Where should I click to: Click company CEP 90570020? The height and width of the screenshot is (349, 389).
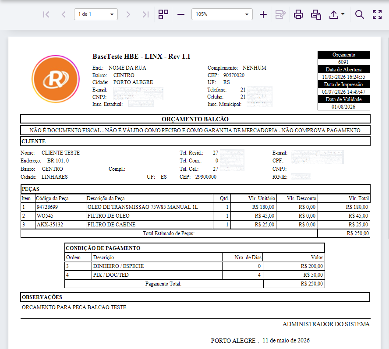pyautogui.click(x=233, y=75)
